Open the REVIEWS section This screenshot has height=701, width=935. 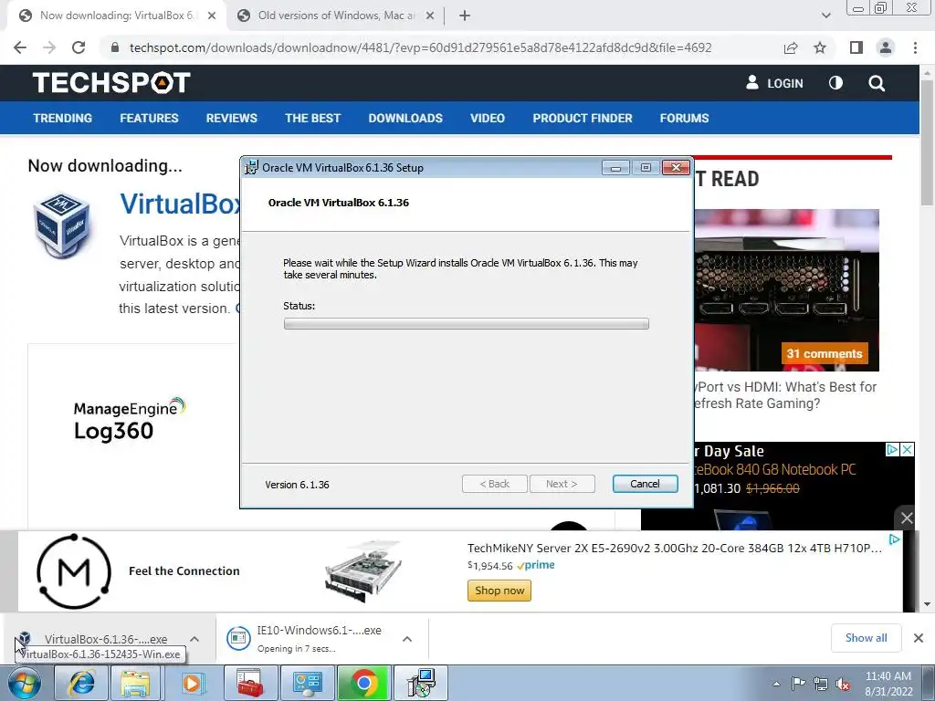click(x=231, y=118)
